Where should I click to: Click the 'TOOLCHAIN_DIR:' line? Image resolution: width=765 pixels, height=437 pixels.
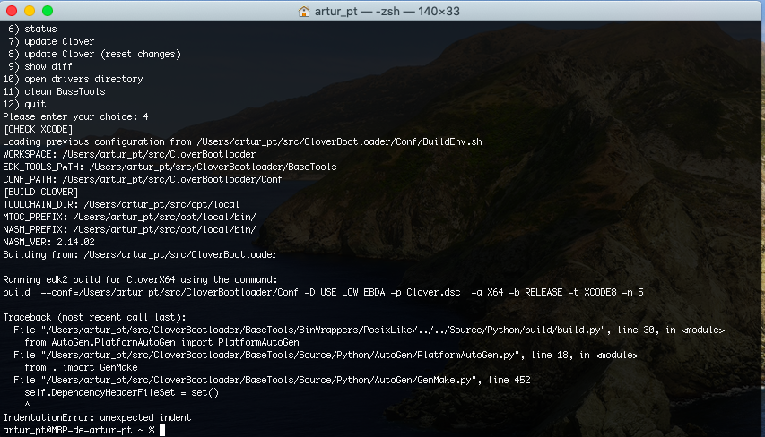click(x=121, y=204)
